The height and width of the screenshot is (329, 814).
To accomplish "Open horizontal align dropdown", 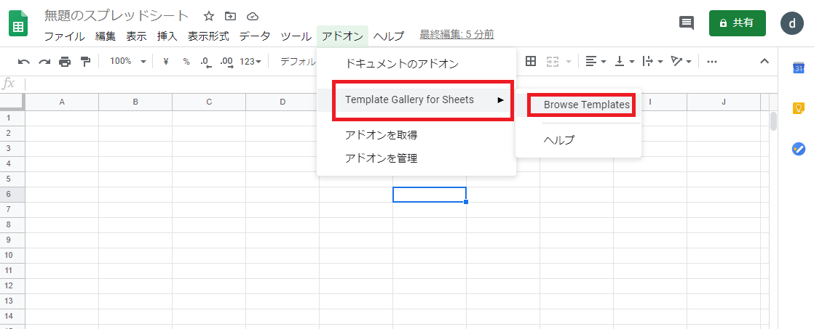I will tap(595, 62).
